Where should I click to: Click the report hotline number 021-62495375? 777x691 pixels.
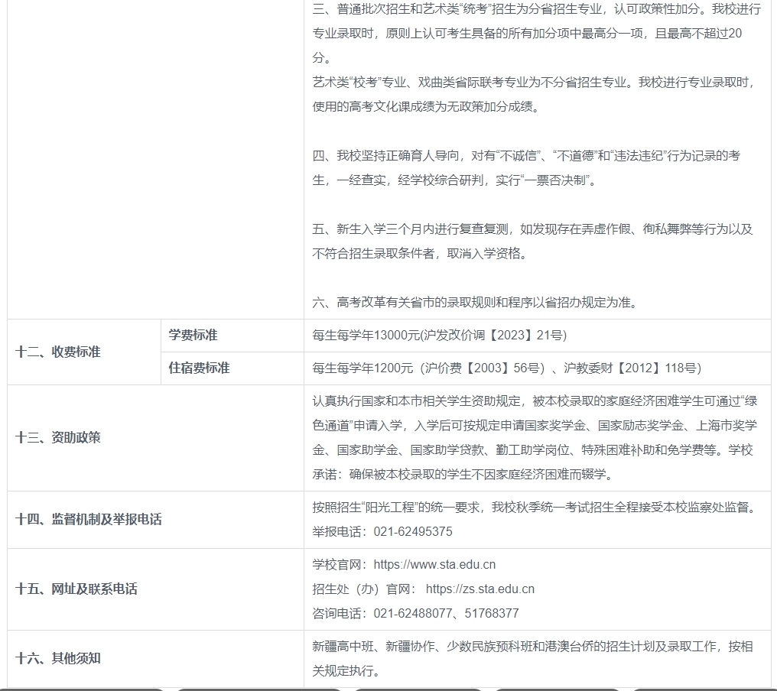tap(413, 532)
